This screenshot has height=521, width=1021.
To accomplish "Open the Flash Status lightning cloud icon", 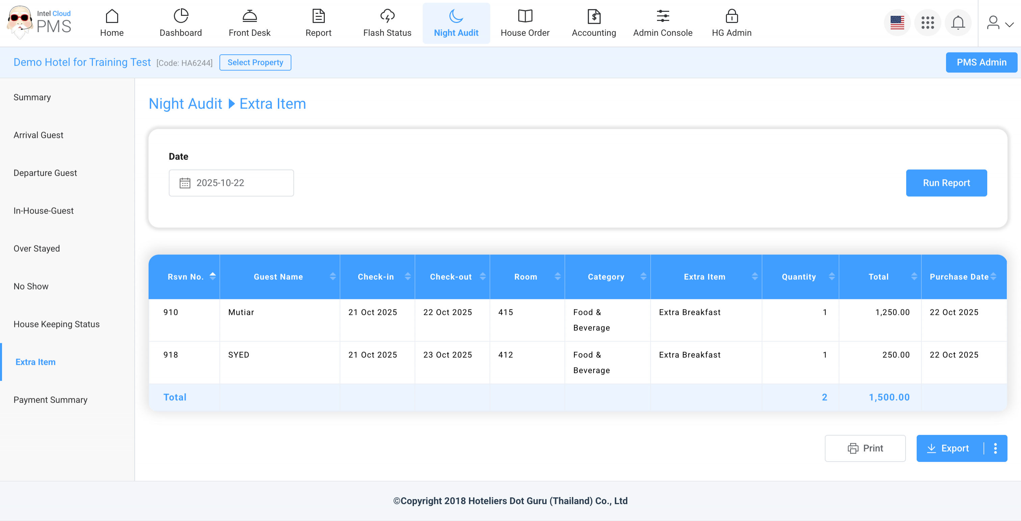I will (x=387, y=16).
